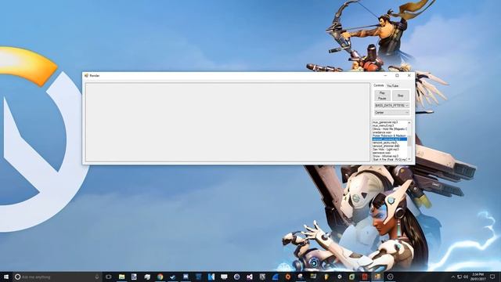The height and width of the screenshot is (282, 501).
Task: Select the Porter Robinson & Madeon track
Action: [x=390, y=136]
